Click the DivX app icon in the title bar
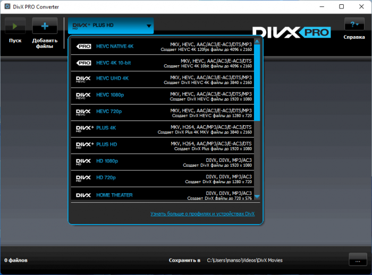Image resolution: width=372 pixels, height=275 pixels. 7,6
